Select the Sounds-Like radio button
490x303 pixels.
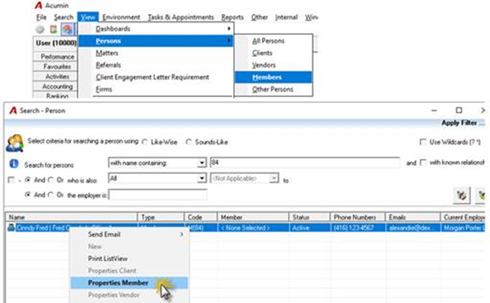pos(188,142)
